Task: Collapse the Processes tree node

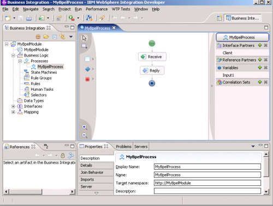Action: tap(20, 61)
